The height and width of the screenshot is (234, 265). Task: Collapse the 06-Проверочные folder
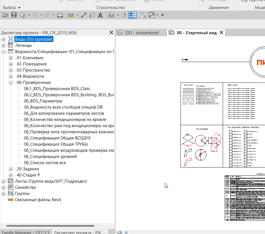(11, 82)
